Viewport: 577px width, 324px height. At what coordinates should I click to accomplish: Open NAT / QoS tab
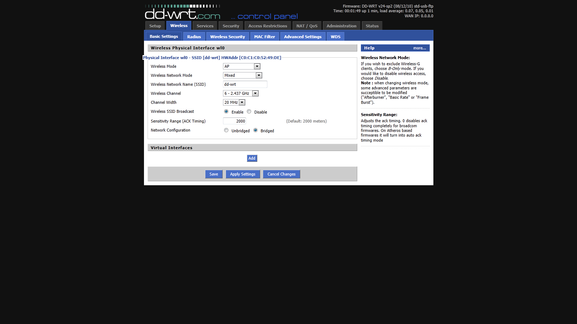[x=307, y=26]
